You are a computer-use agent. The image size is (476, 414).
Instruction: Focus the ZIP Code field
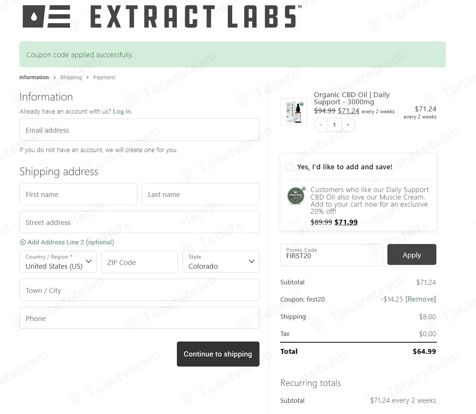point(139,262)
